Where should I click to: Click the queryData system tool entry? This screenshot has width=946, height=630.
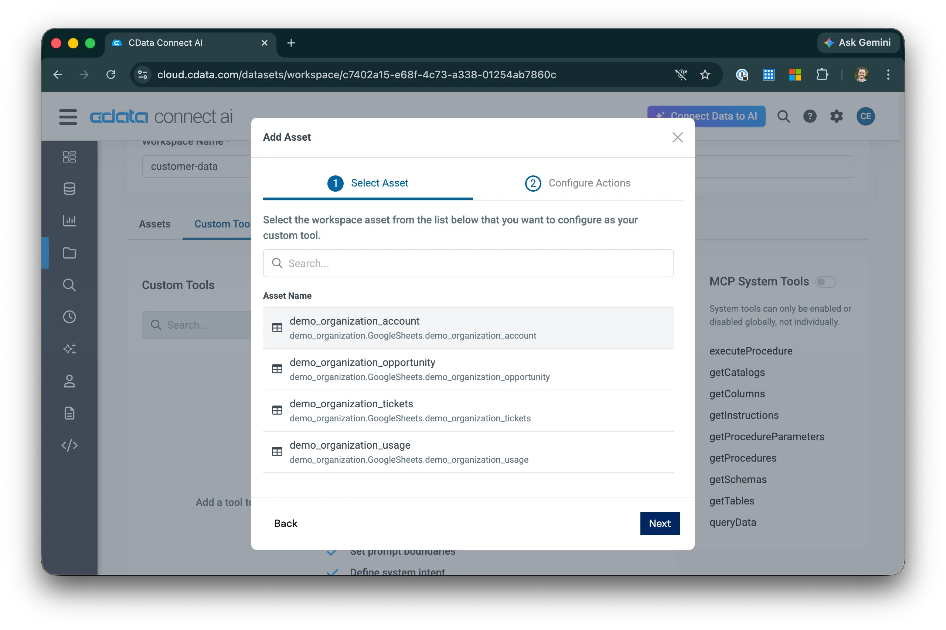732,522
